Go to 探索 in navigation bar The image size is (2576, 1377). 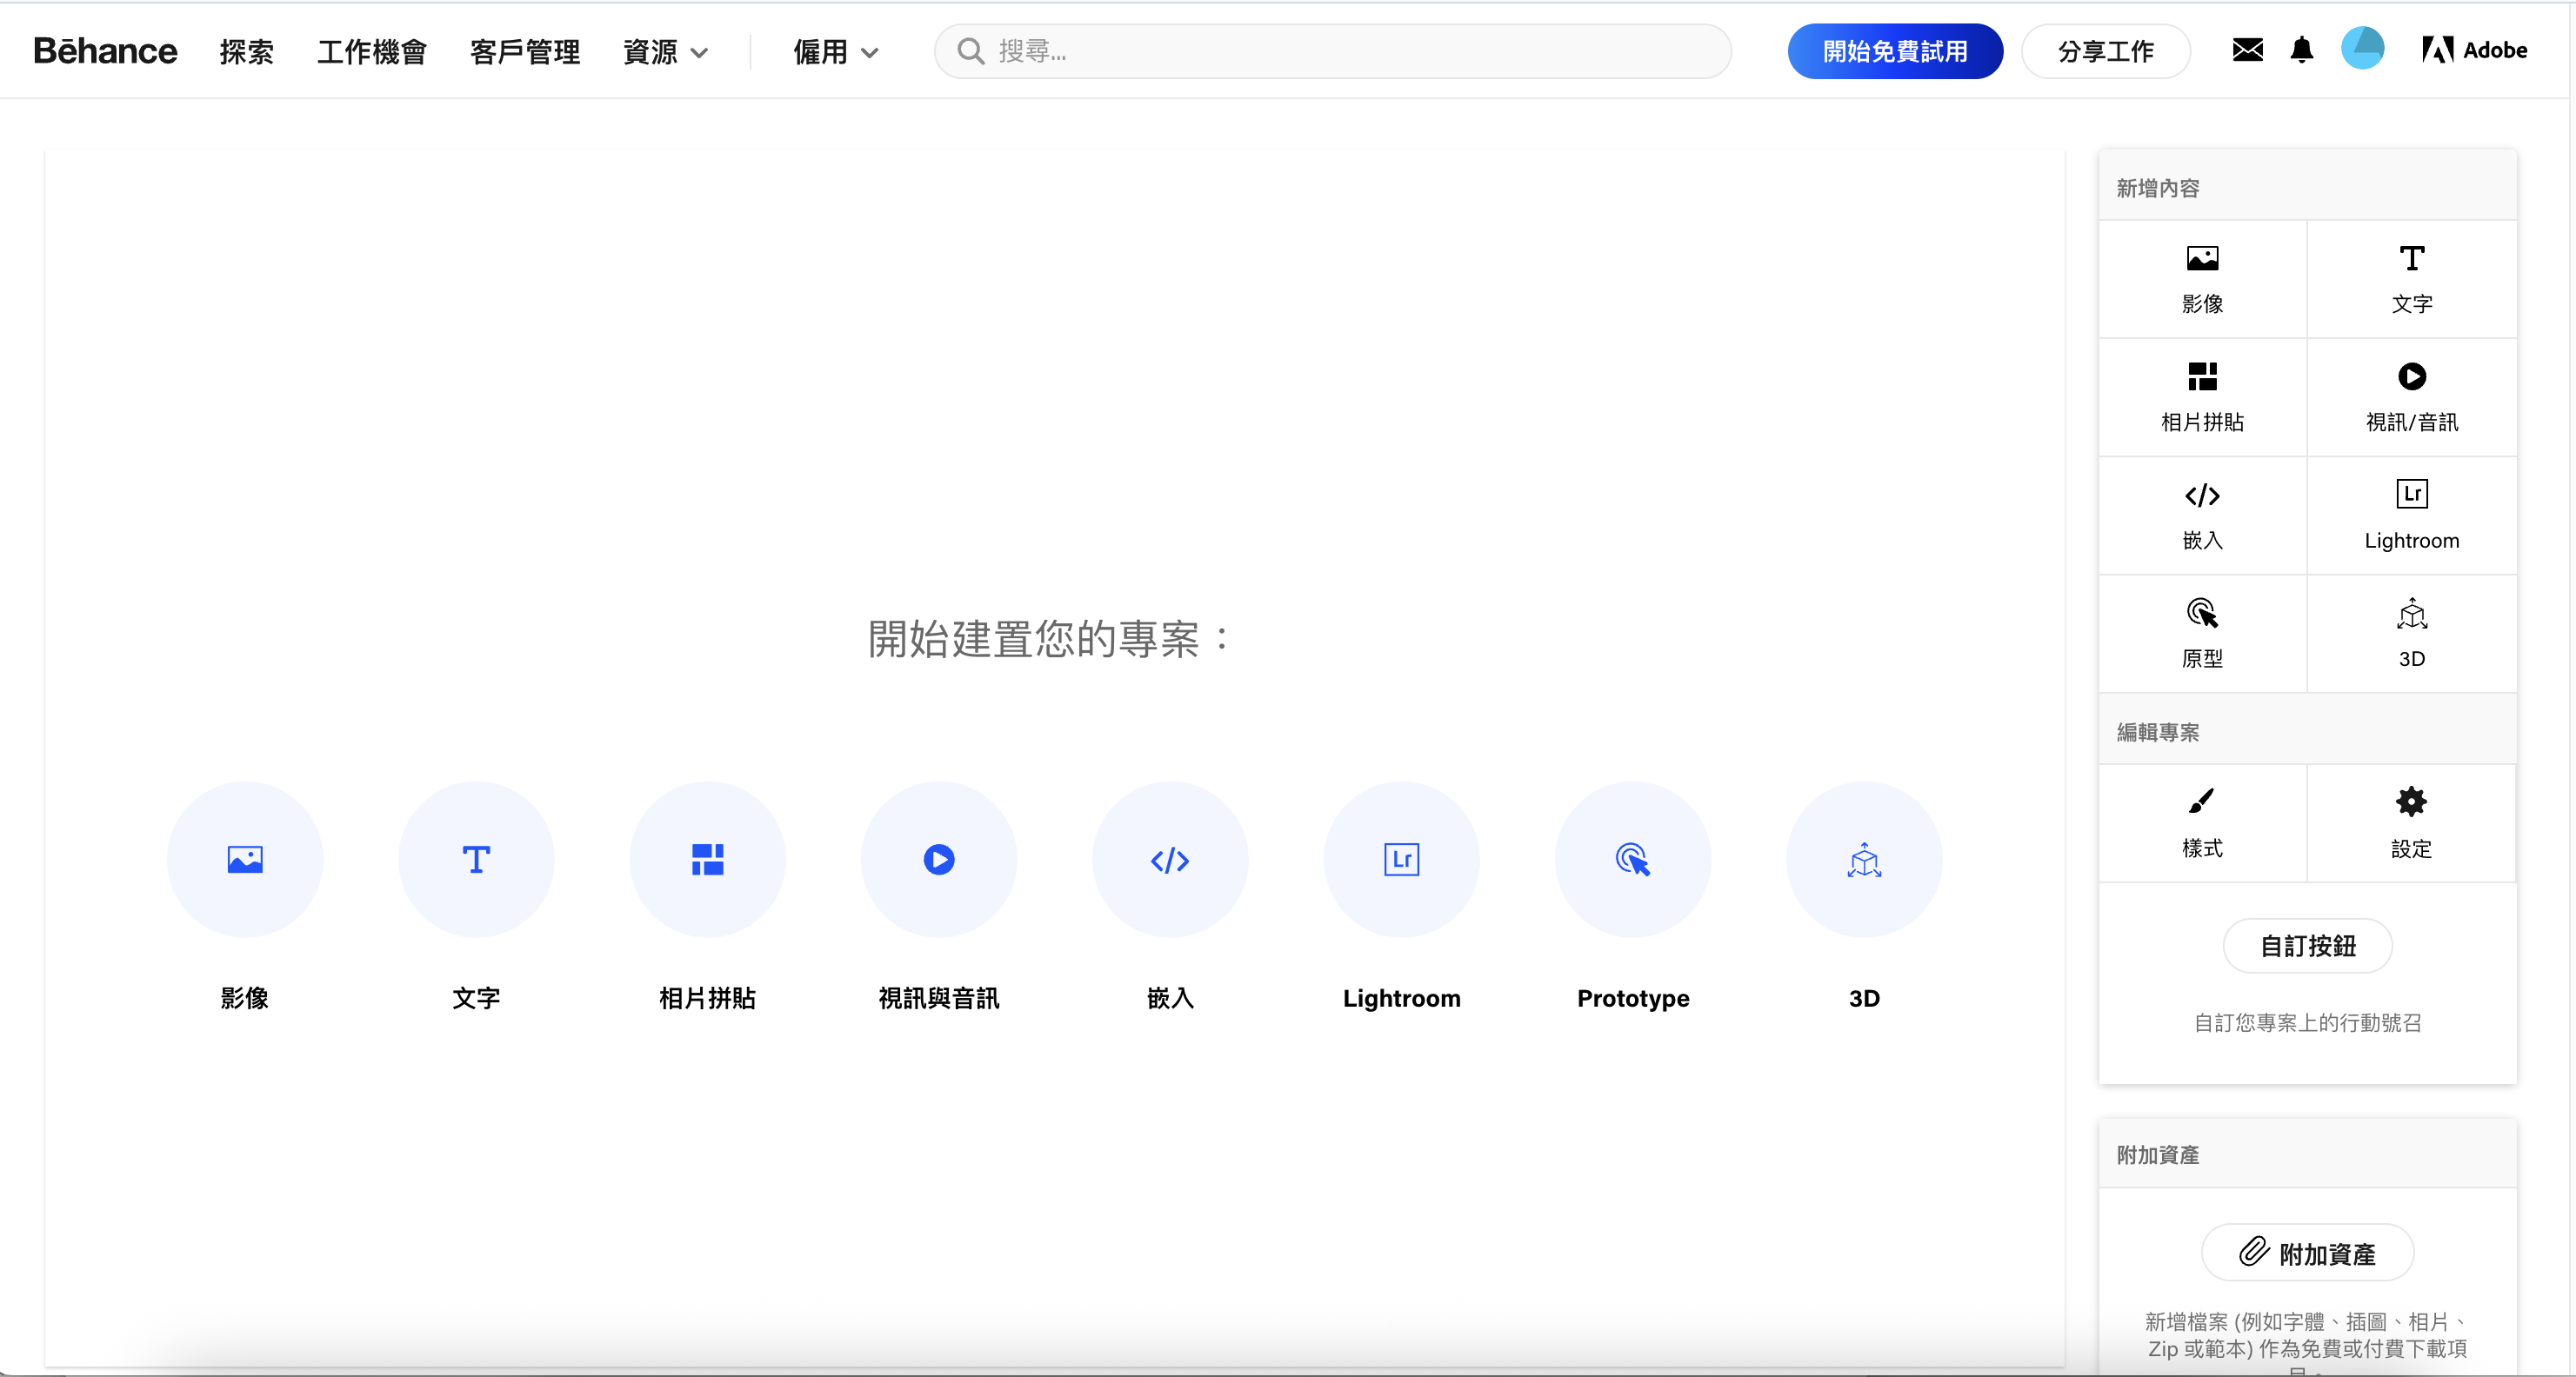tap(246, 52)
